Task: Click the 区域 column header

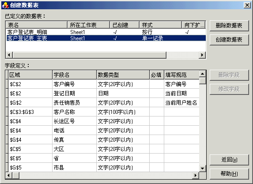Action: coord(30,75)
